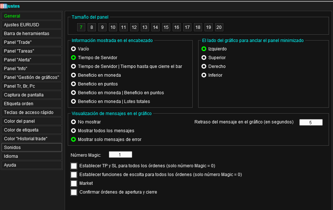The height and width of the screenshot is (210, 333).
Task: Anchor minimized panel to Derecho side
Action: [204, 66]
